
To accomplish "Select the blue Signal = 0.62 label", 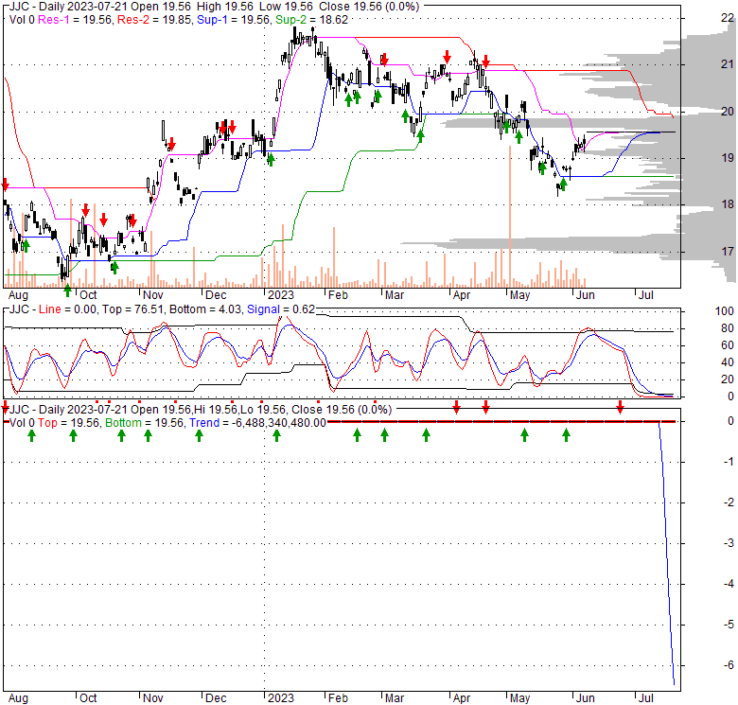I will coord(281,309).
